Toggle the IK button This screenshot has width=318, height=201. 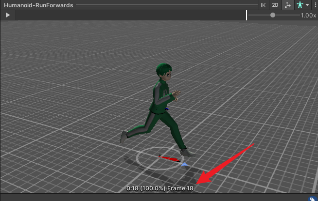tap(263, 5)
